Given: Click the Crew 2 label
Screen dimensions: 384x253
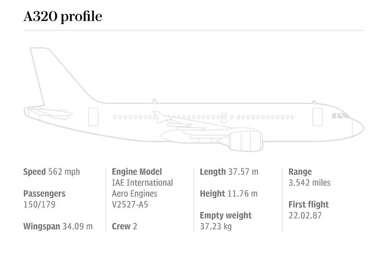Looking at the screenshot, I should (x=124, y=226).
